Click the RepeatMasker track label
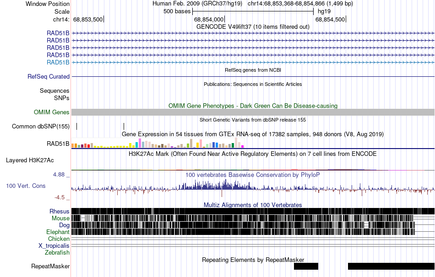The width and height of the screenshot is (435, 277). click(50, 266)
